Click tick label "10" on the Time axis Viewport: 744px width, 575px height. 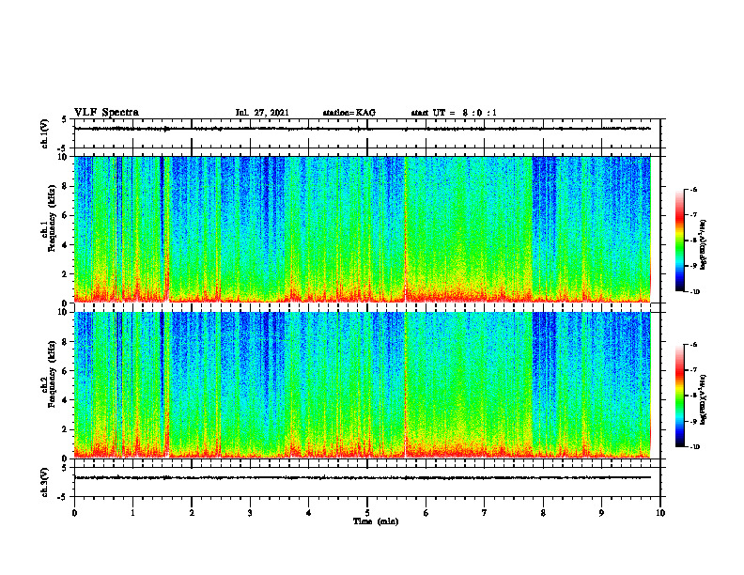(660, 513)
